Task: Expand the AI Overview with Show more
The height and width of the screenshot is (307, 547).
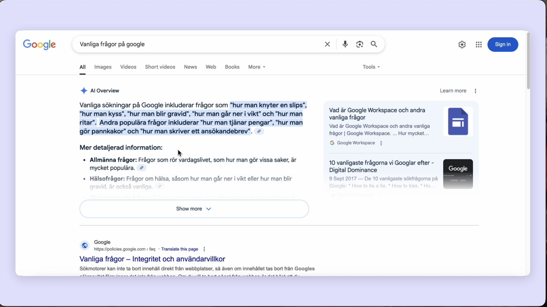Action: (x=194, y=209)
